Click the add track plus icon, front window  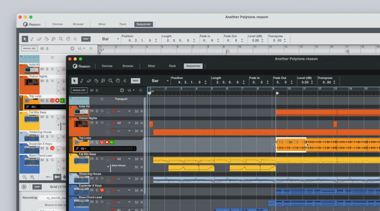pyautogui.click(x=122, y=90)
